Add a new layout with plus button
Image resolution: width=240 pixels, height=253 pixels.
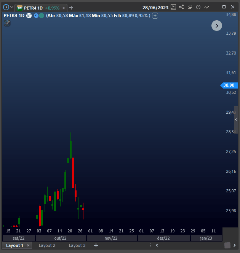pos(96,245)
